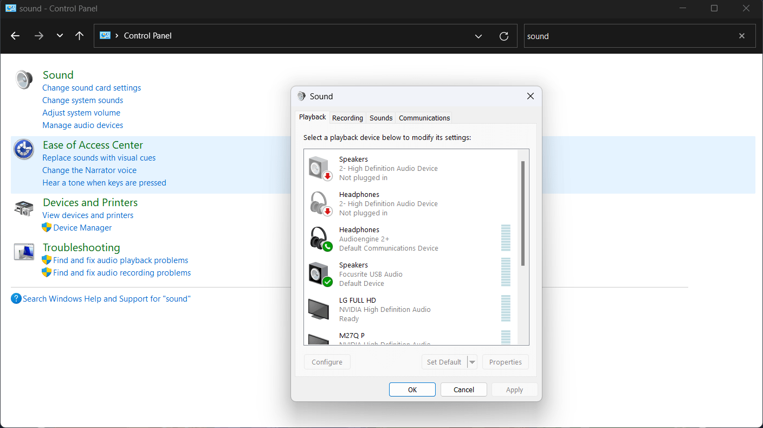This screenshot has width=763, height=428.
Task: Click the shield icon beside Device Manager
Action: tap(47, 228)
